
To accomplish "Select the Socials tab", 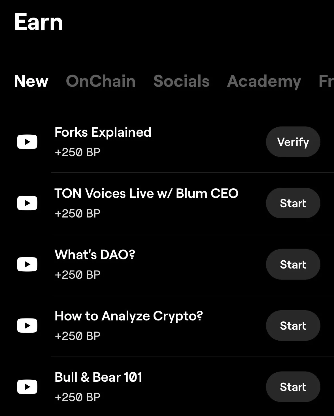I will [x=181, y=81].
